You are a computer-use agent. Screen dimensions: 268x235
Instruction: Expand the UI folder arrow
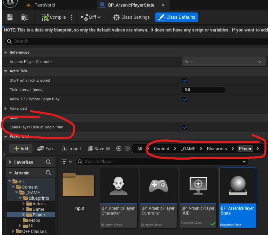pyautogui.click(x=20, y=226)
